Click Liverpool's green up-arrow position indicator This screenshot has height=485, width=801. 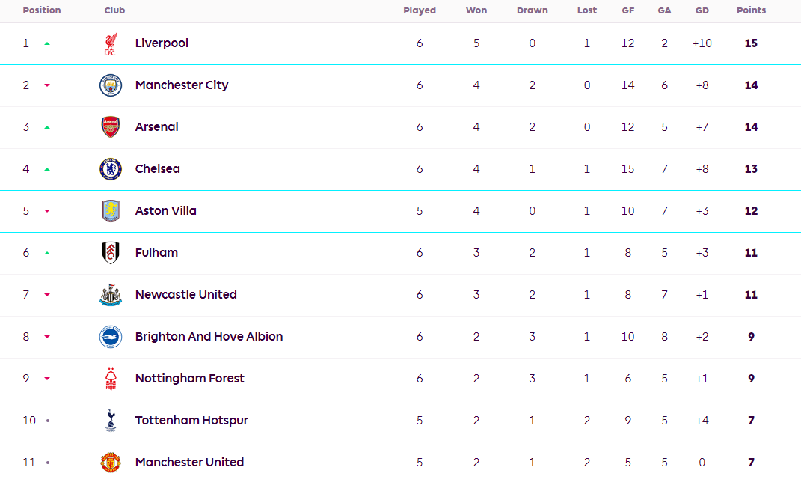47,43
